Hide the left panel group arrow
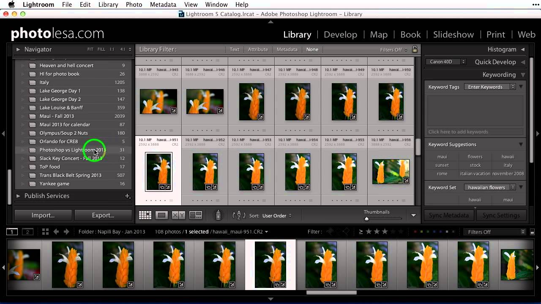 click(3, 134)
